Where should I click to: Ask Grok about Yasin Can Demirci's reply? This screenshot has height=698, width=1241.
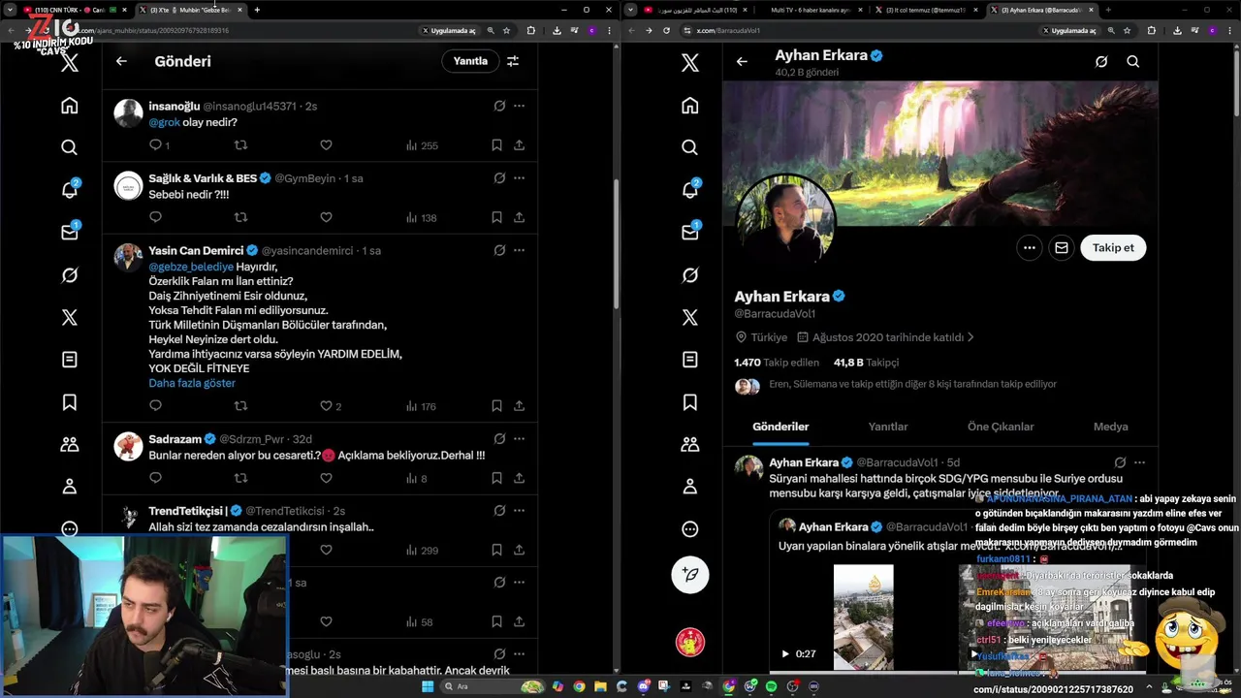pos(499,250)
